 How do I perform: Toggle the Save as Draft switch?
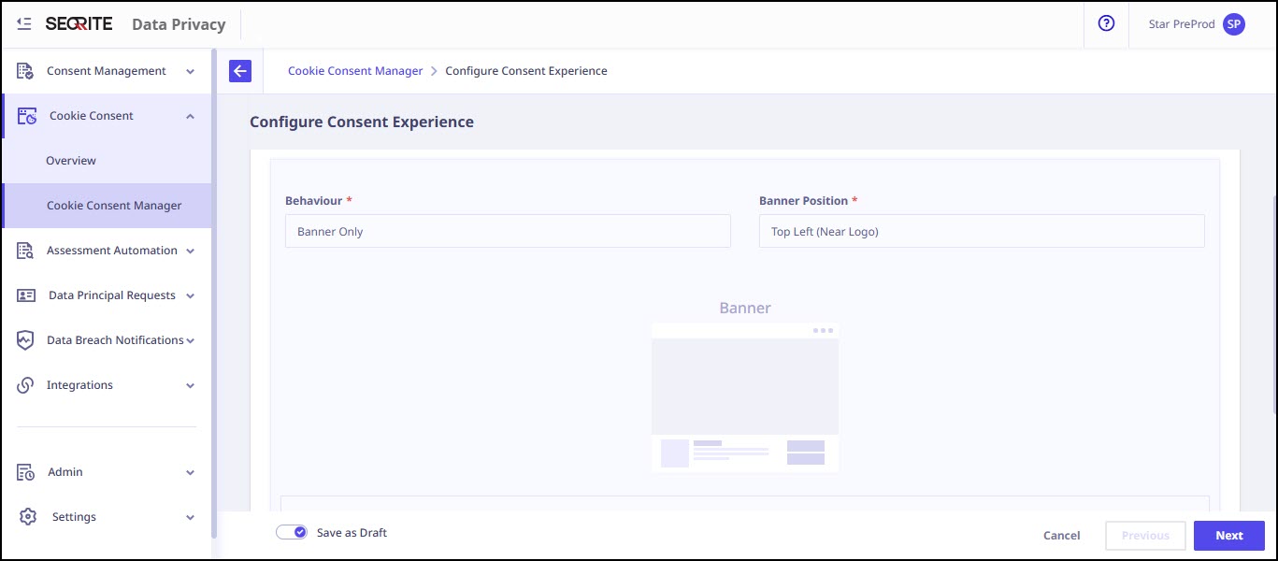(292, 532)
